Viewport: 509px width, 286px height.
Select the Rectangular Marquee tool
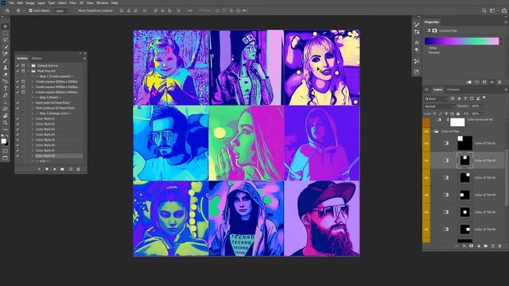pyautogui.click(x=5, y=33)
